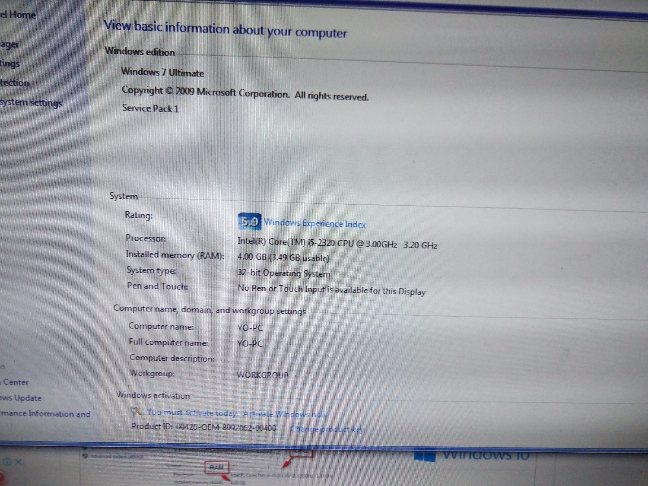Click 'Activate Windows now' link

click(285, 414)
